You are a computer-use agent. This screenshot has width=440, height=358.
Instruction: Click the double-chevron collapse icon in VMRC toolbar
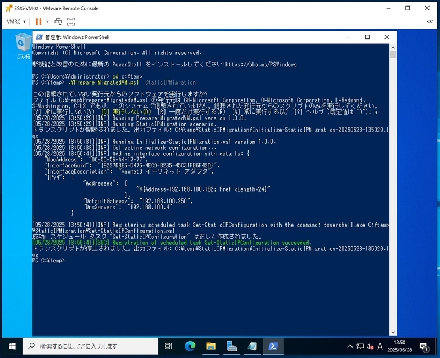(x=430, y=21)
